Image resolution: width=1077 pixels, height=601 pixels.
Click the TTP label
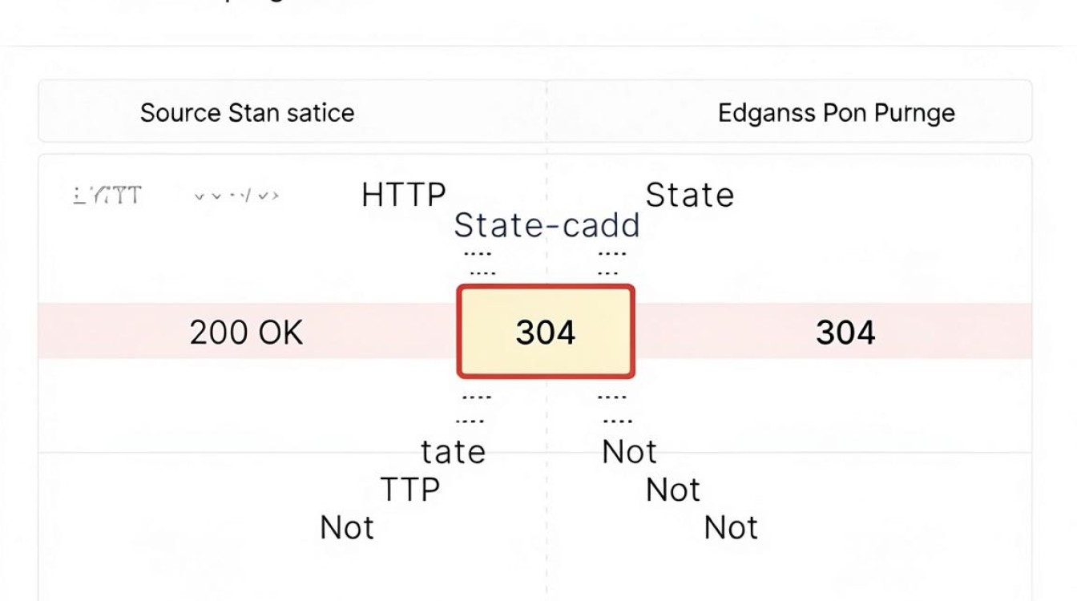(410, 489)
